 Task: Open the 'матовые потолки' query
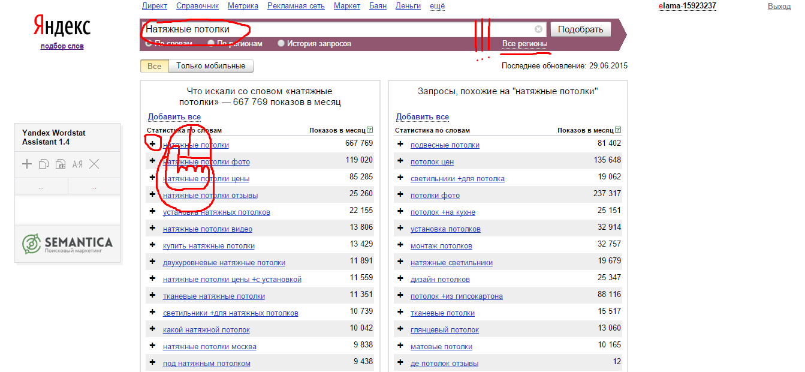pyautogui.click(x=441, y=347)
